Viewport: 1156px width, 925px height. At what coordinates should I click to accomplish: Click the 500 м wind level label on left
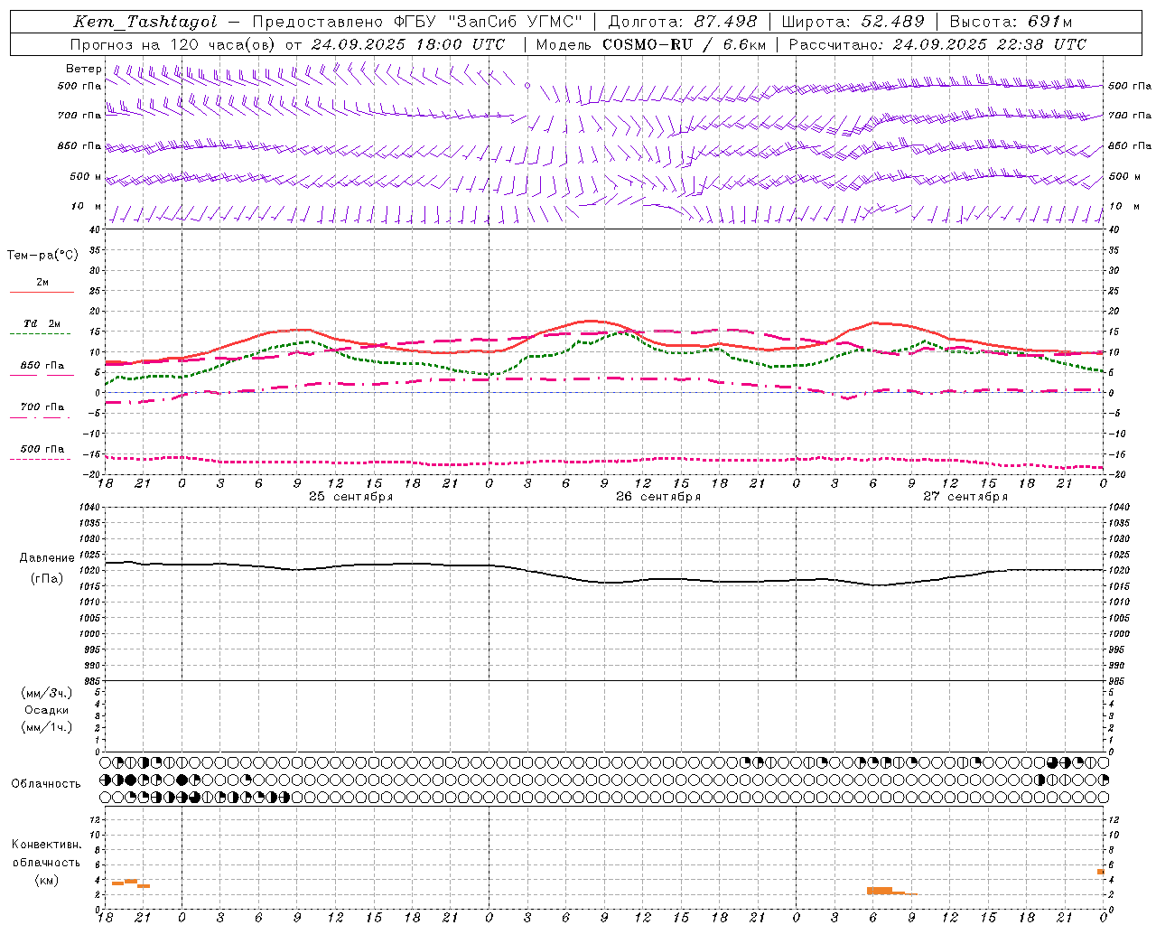click(86, 176)
